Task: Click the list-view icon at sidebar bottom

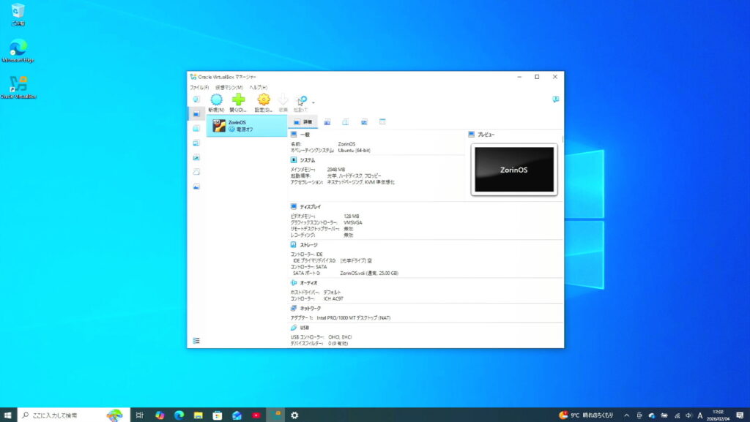Action: click(x=196, y=341)
